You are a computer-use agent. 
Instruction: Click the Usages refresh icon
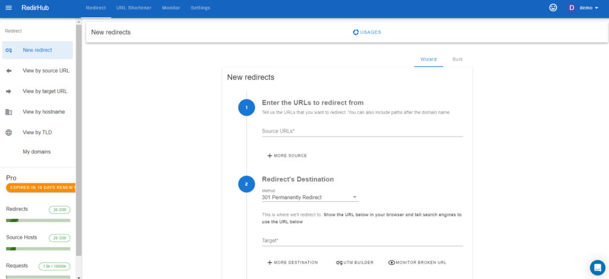pyautogui.click(x=356, y=32)
